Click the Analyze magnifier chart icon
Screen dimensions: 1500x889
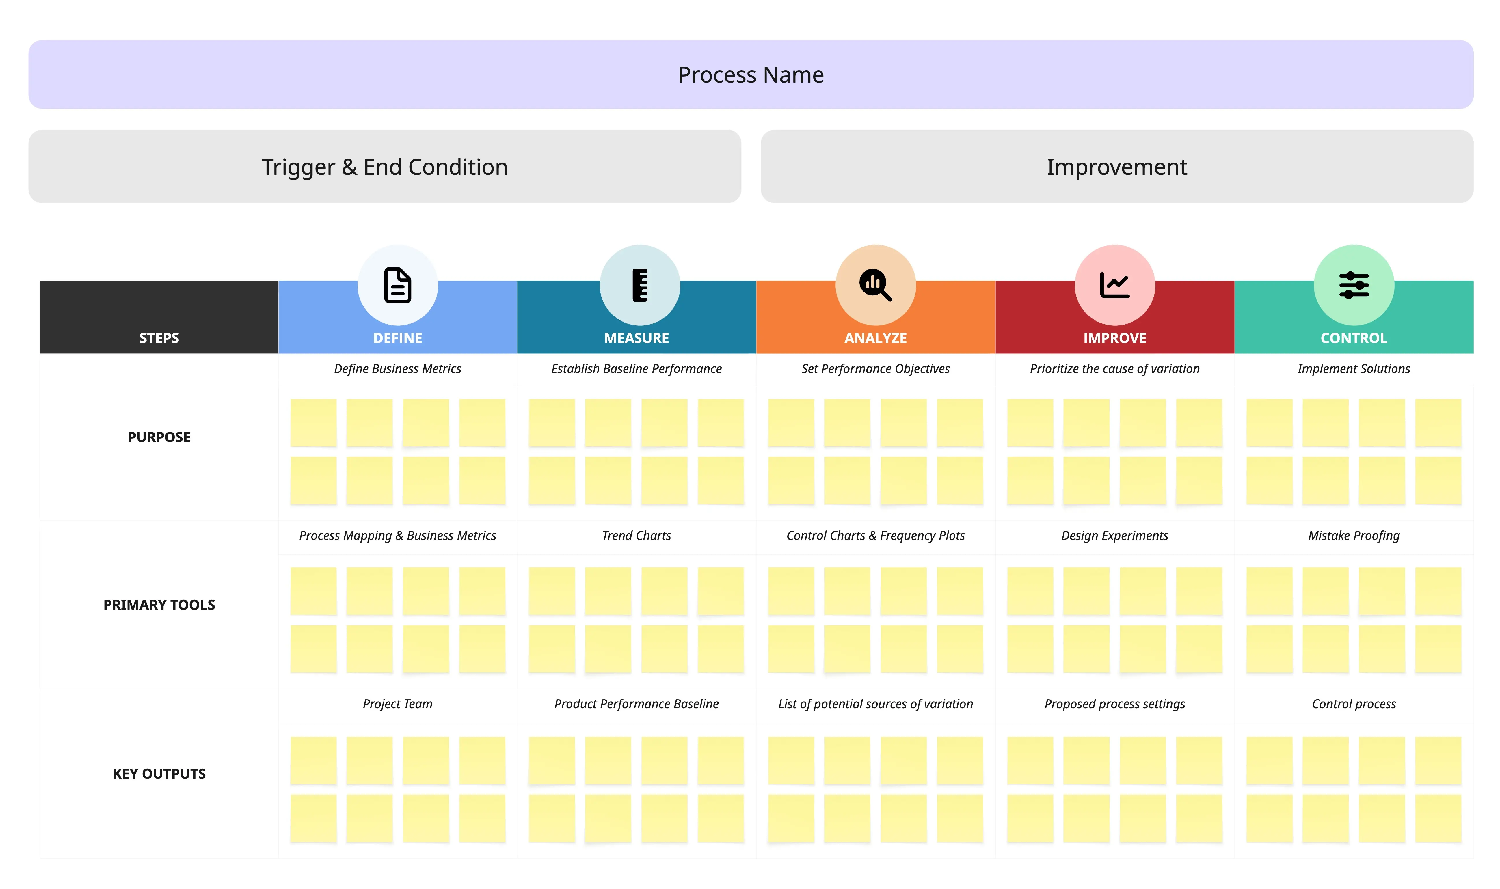coord(875,285)
